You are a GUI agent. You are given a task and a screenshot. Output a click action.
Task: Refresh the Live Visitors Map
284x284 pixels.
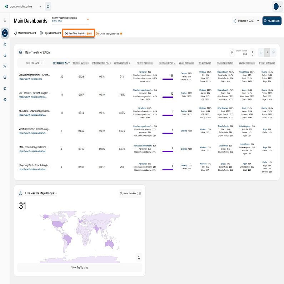(x=138, y=257)
